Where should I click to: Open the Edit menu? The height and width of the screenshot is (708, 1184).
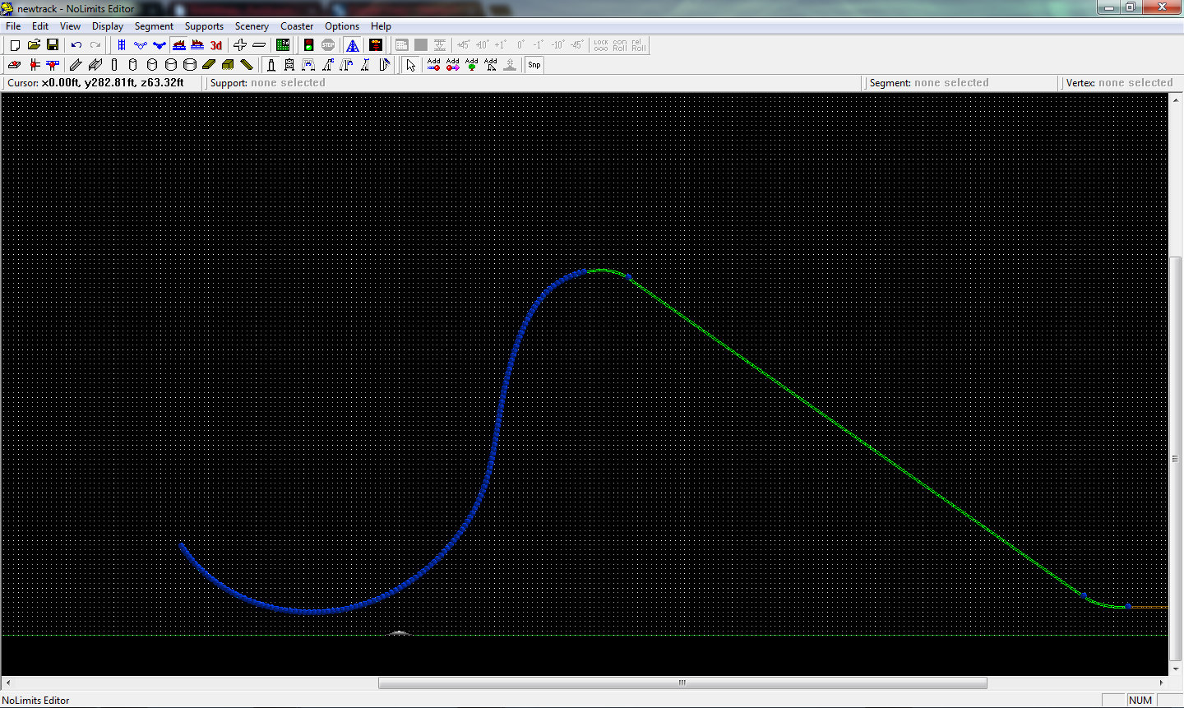point(40,26)
